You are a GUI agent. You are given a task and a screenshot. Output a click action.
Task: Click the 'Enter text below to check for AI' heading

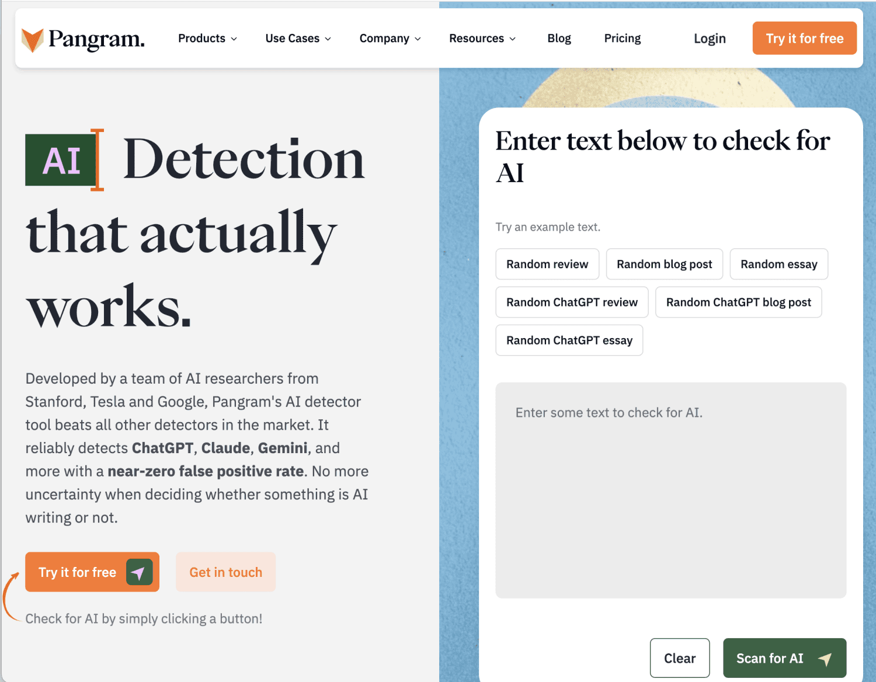click(663, 156)
